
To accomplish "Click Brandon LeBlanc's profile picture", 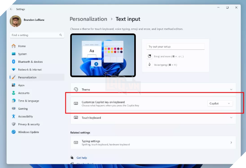I will click(x=16, y=21).
